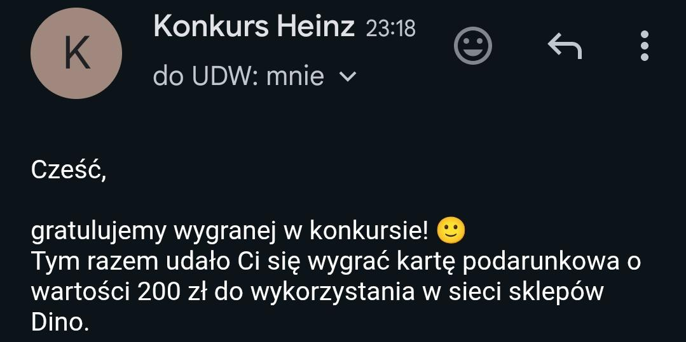Click the words sieci sklepów

[x=526, y=293]
